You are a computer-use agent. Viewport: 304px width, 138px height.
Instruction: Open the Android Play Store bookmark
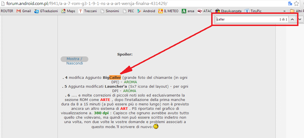(x=146, y=11)
